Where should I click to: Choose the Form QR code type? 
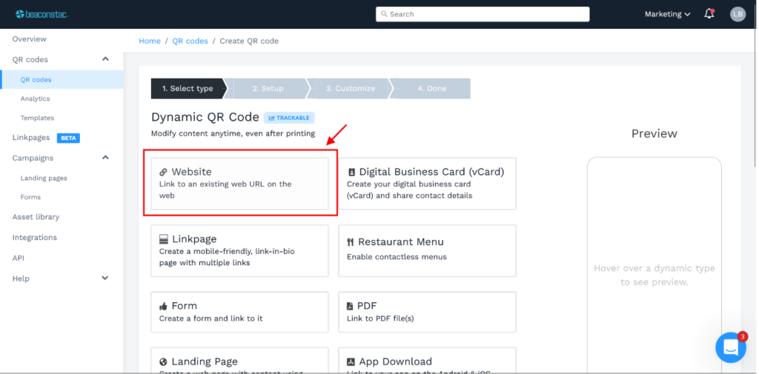239,312
